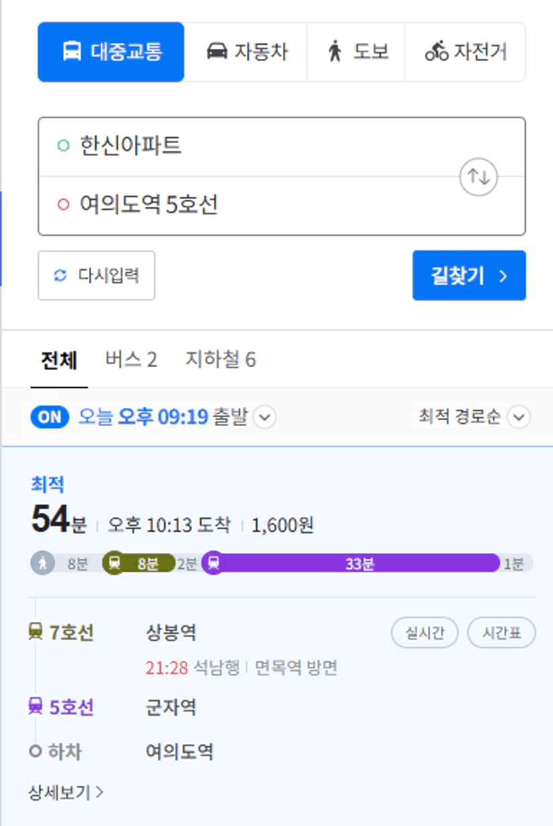Expand 상세보기 route details
Screen dimensions: 553x826
66,793
